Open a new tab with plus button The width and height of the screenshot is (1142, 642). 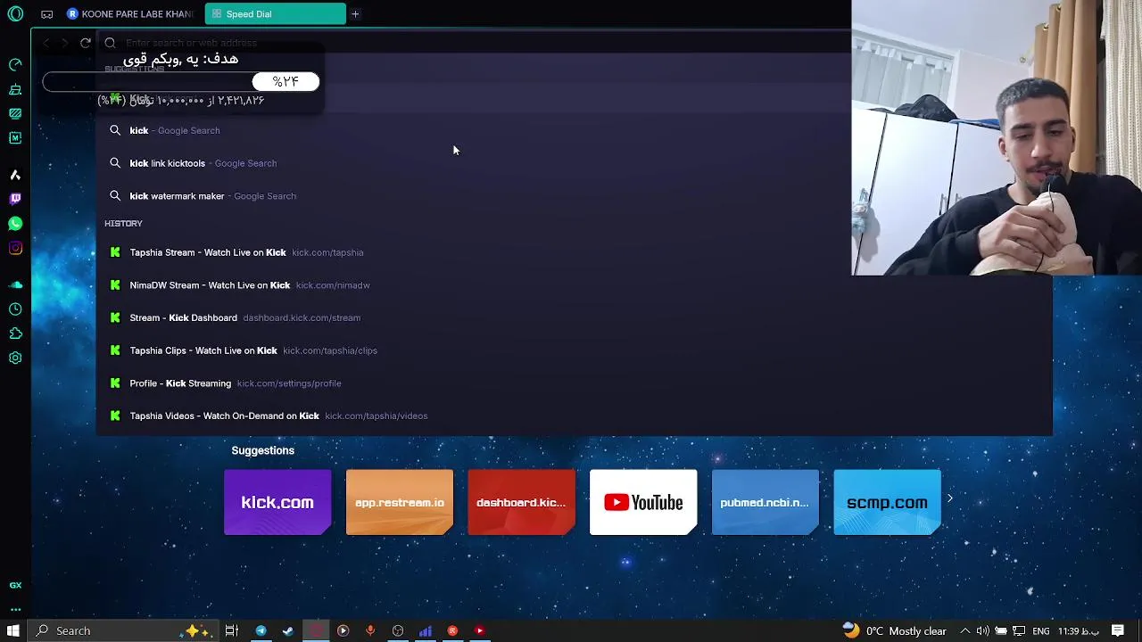tap(355, 14)
